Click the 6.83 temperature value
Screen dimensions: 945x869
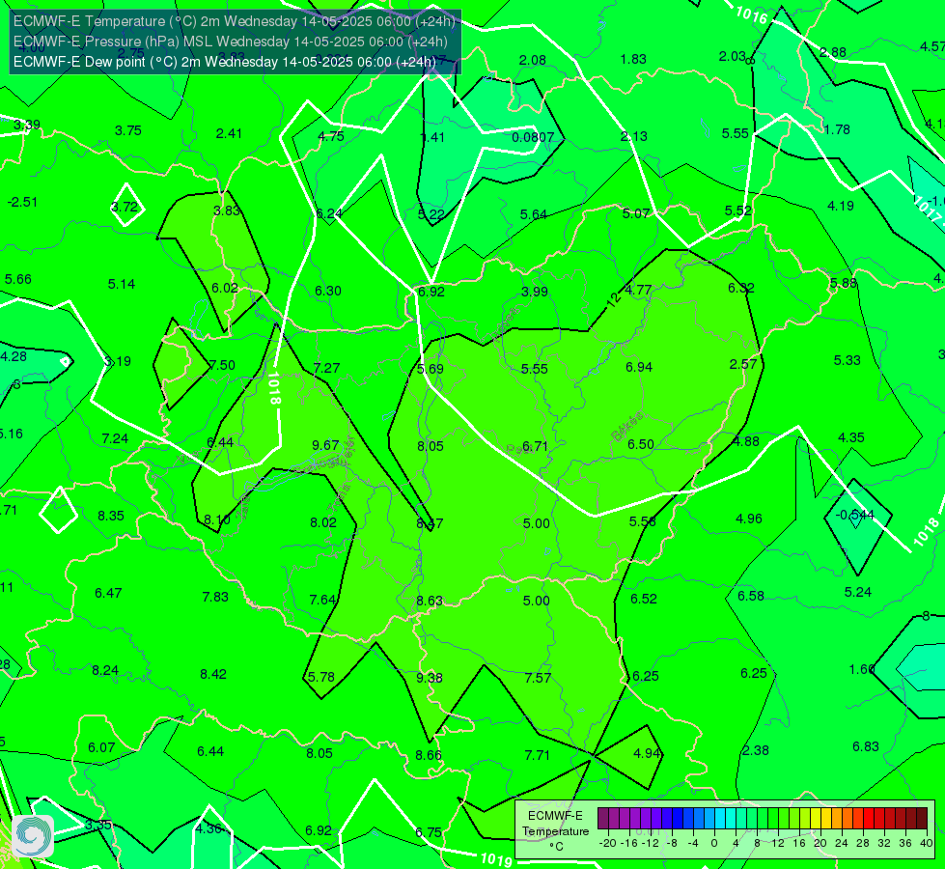[866, 746]
